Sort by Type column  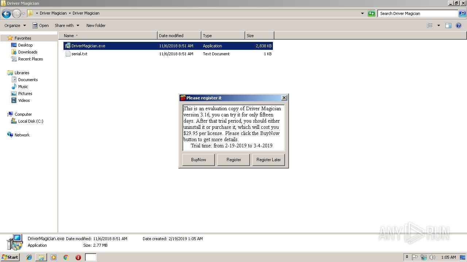pos(223,36)
